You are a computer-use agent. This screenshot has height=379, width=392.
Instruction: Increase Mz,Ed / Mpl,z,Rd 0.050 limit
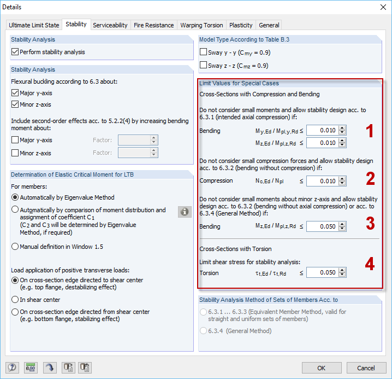tap(342, 224)
